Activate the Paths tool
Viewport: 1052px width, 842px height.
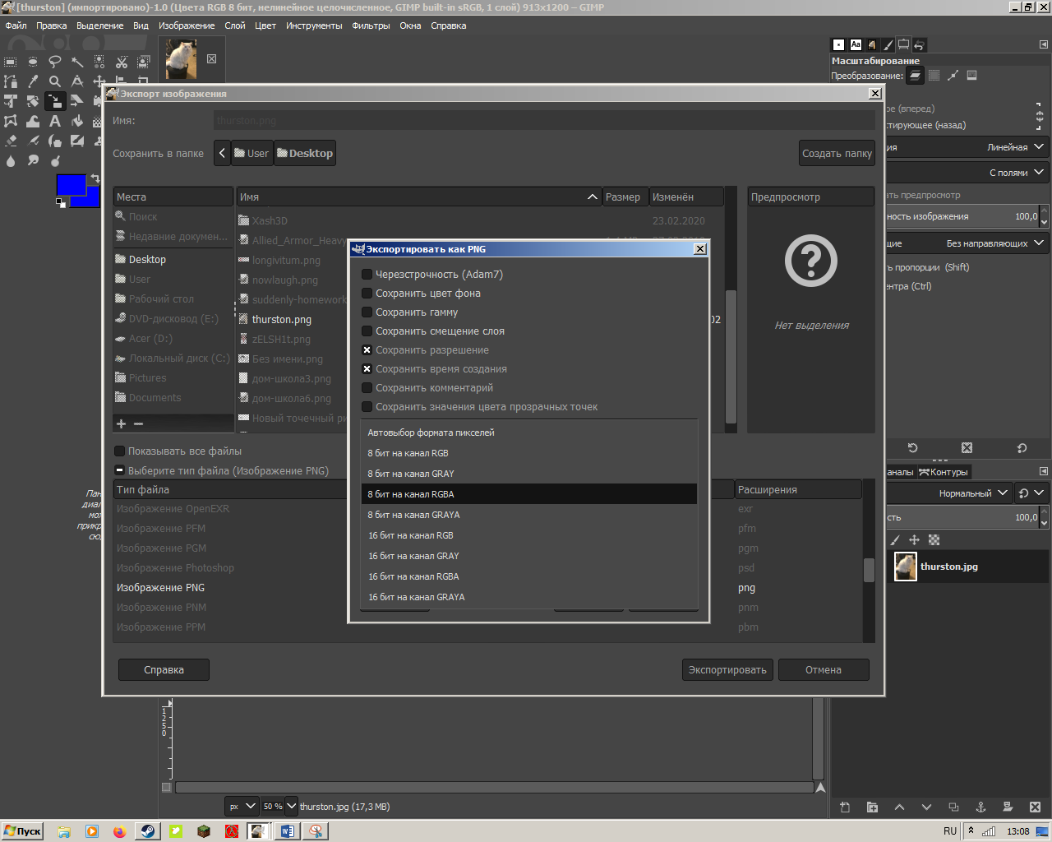pyautogui.click(x=11, y=81)
